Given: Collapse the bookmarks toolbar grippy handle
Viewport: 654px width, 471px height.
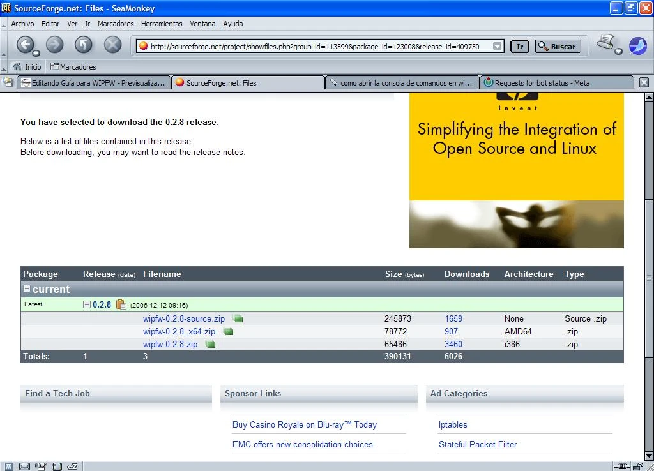Looking at the screenshot, I should [3, 67].
